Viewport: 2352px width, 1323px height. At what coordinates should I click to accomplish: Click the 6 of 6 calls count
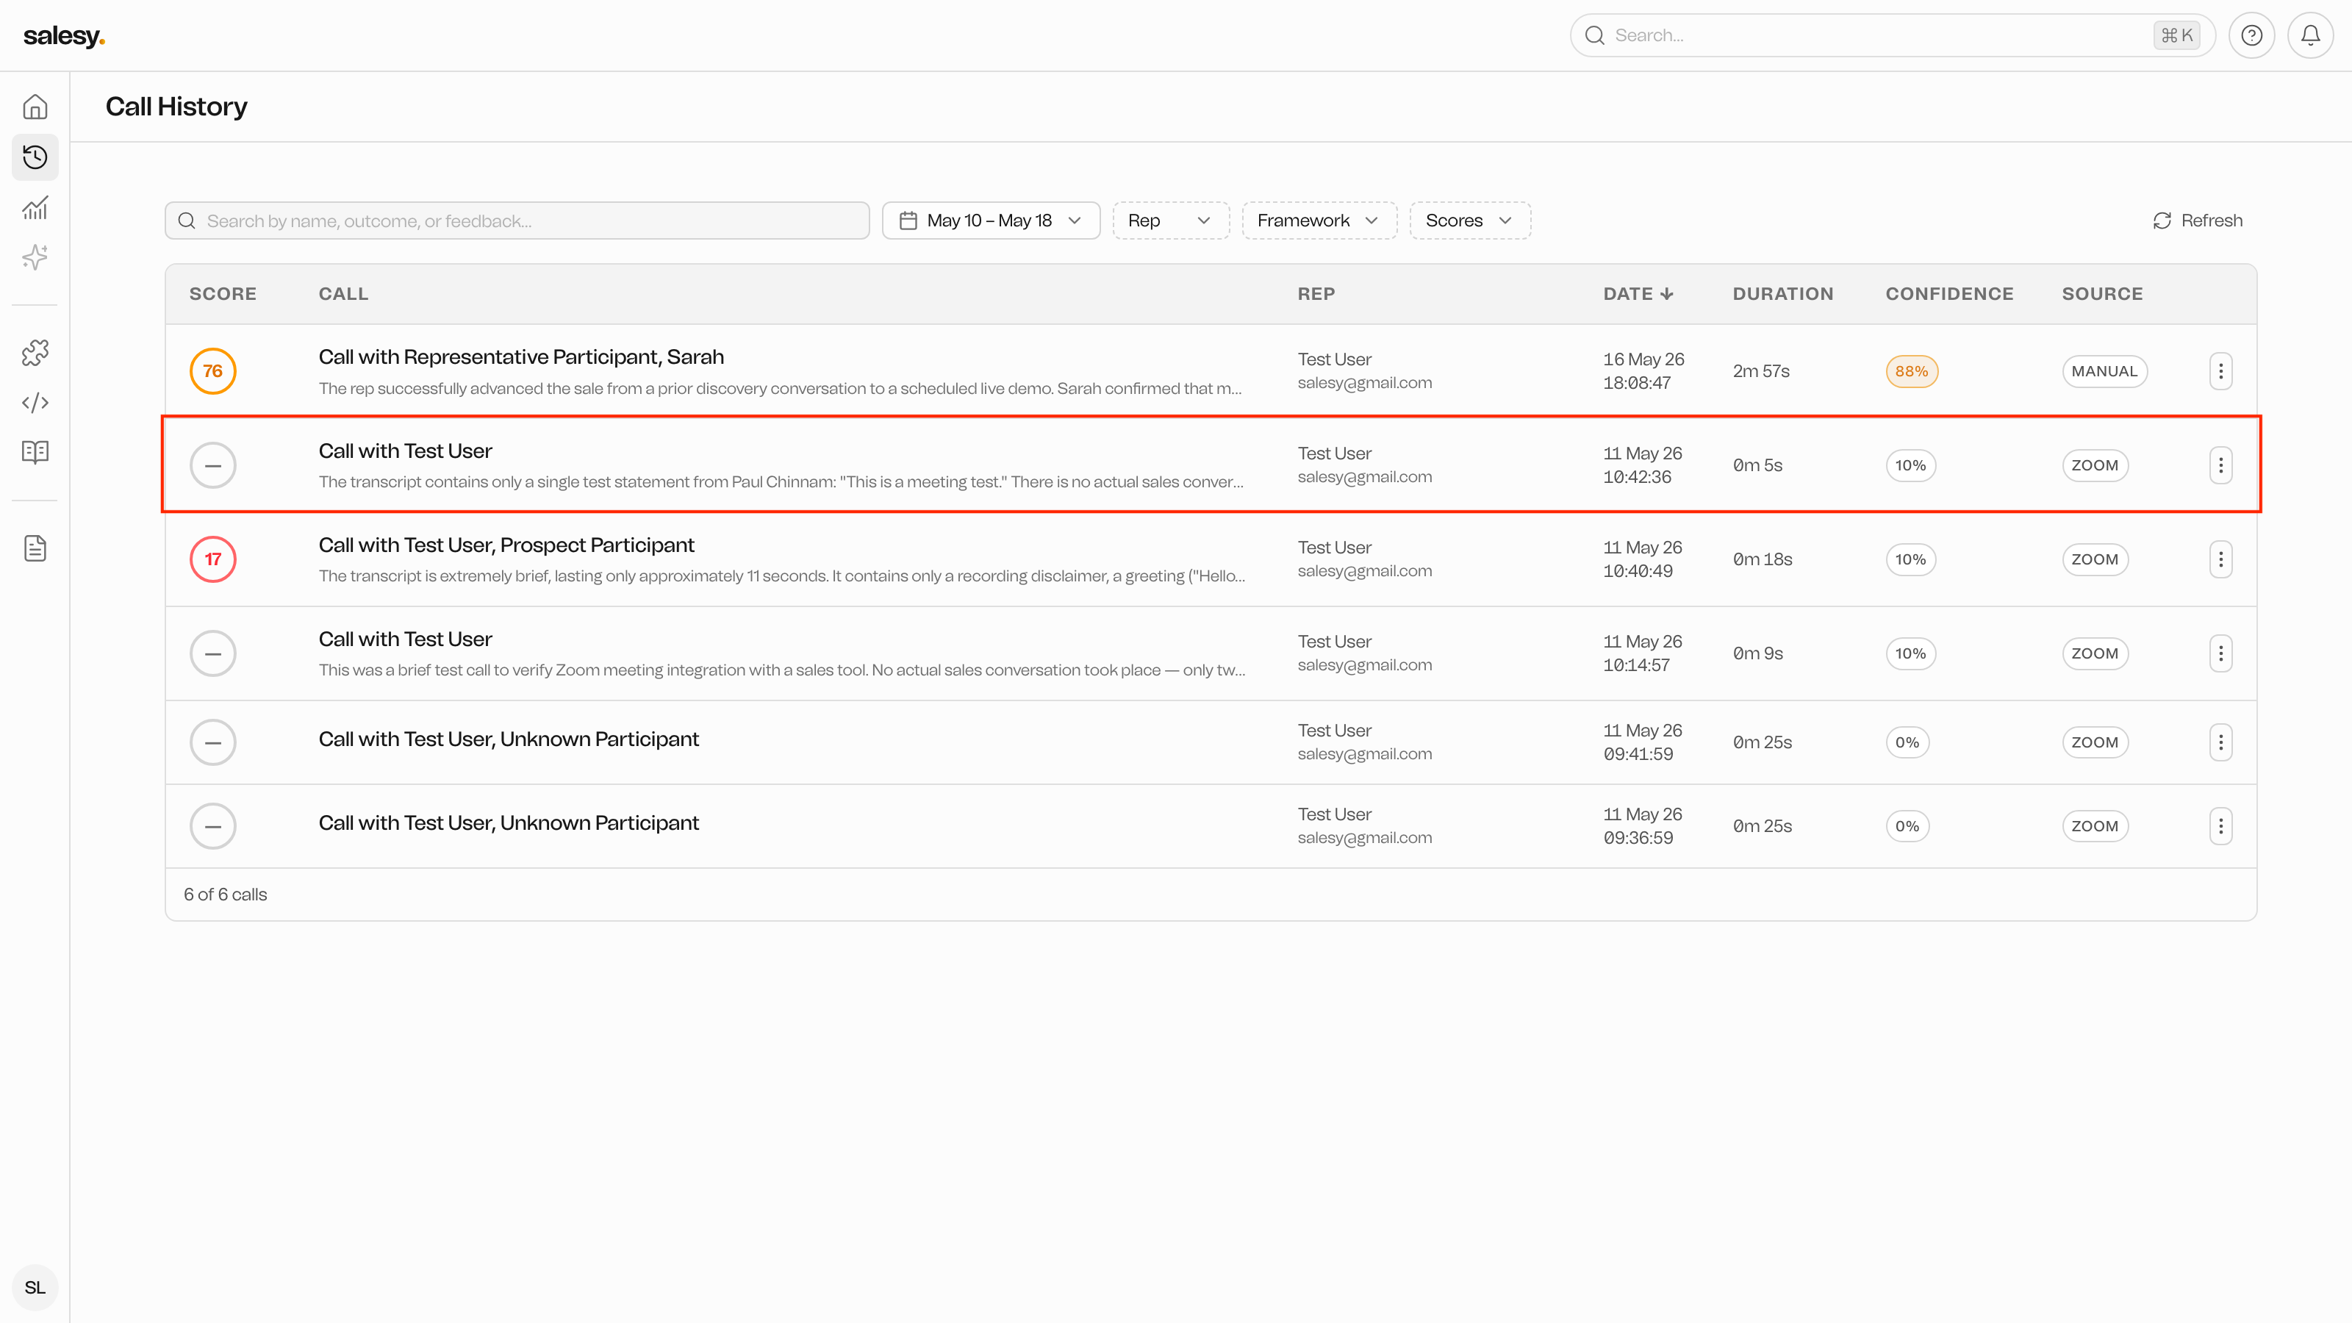click(226, 894)
